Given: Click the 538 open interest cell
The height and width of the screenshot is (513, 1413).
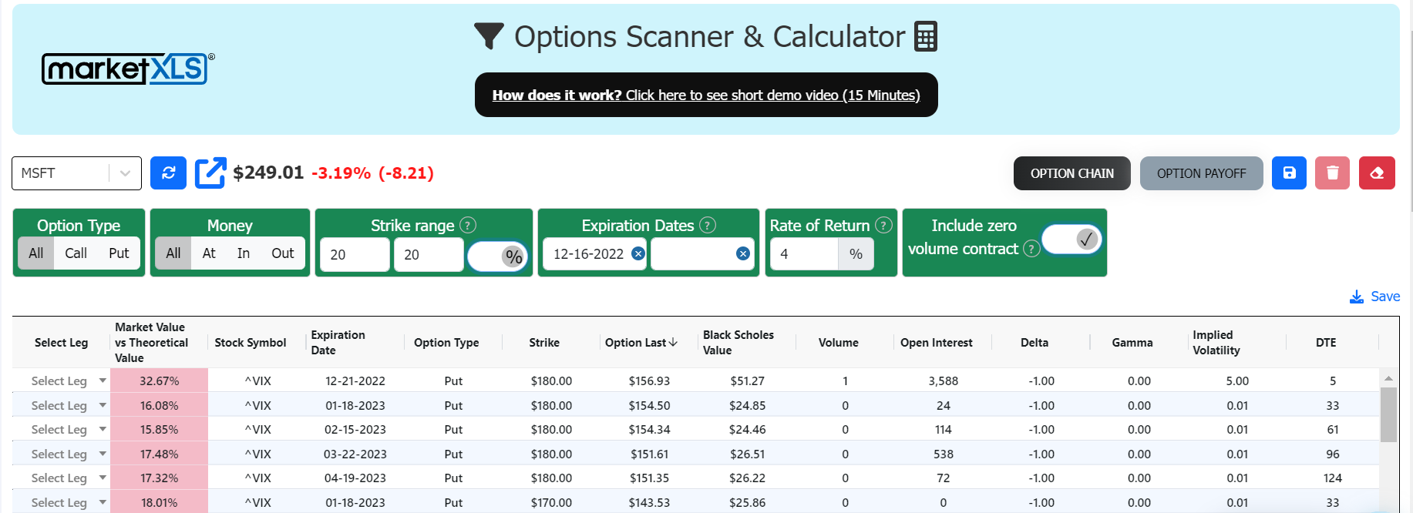Looking at the screenshot, I should pos(943,454).
